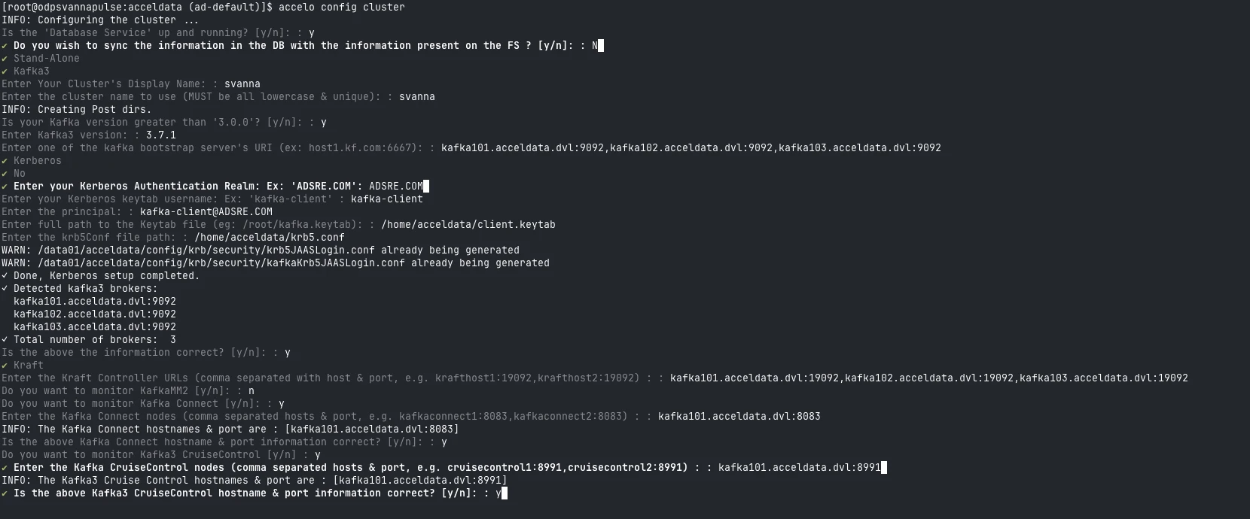Click the checkmark beside Kraft
The height and width of the screenshot is (519, 1250).
[5, 365]
